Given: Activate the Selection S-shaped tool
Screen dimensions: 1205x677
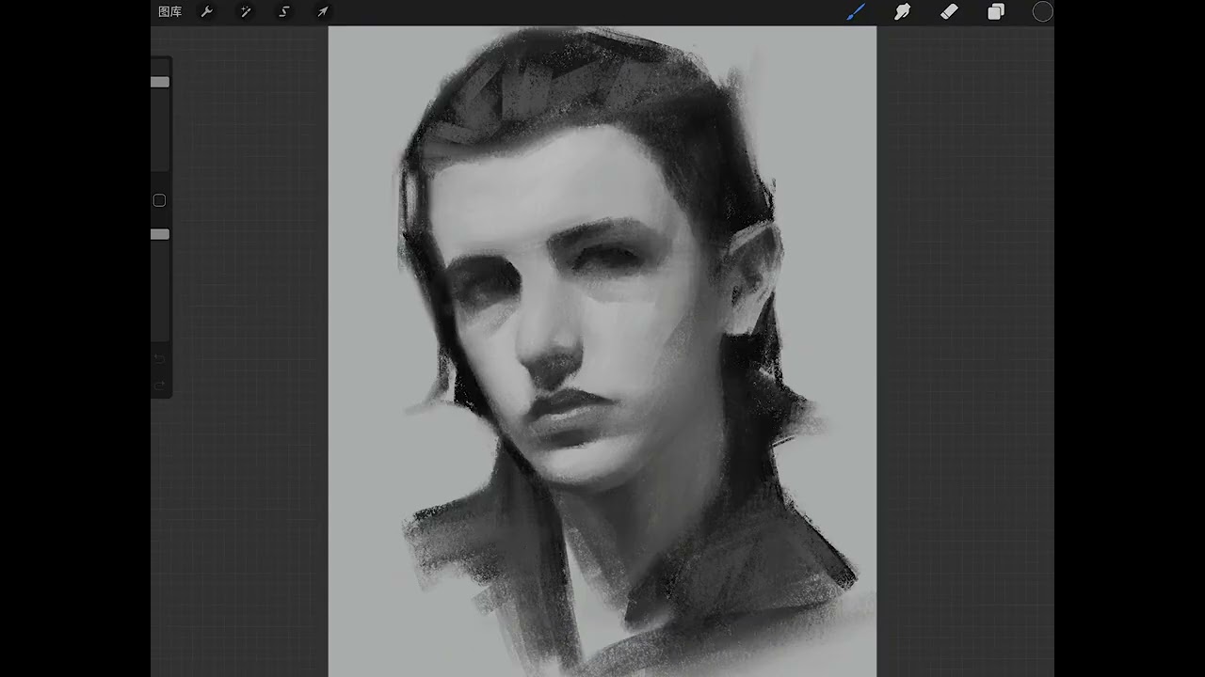Looking at the screenshot, I should click(284, 12).
